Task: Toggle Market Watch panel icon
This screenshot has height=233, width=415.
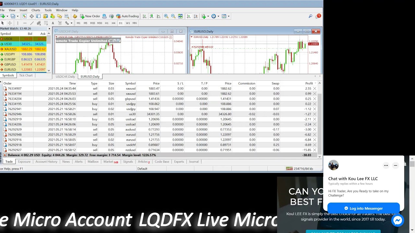Action: 24,16
